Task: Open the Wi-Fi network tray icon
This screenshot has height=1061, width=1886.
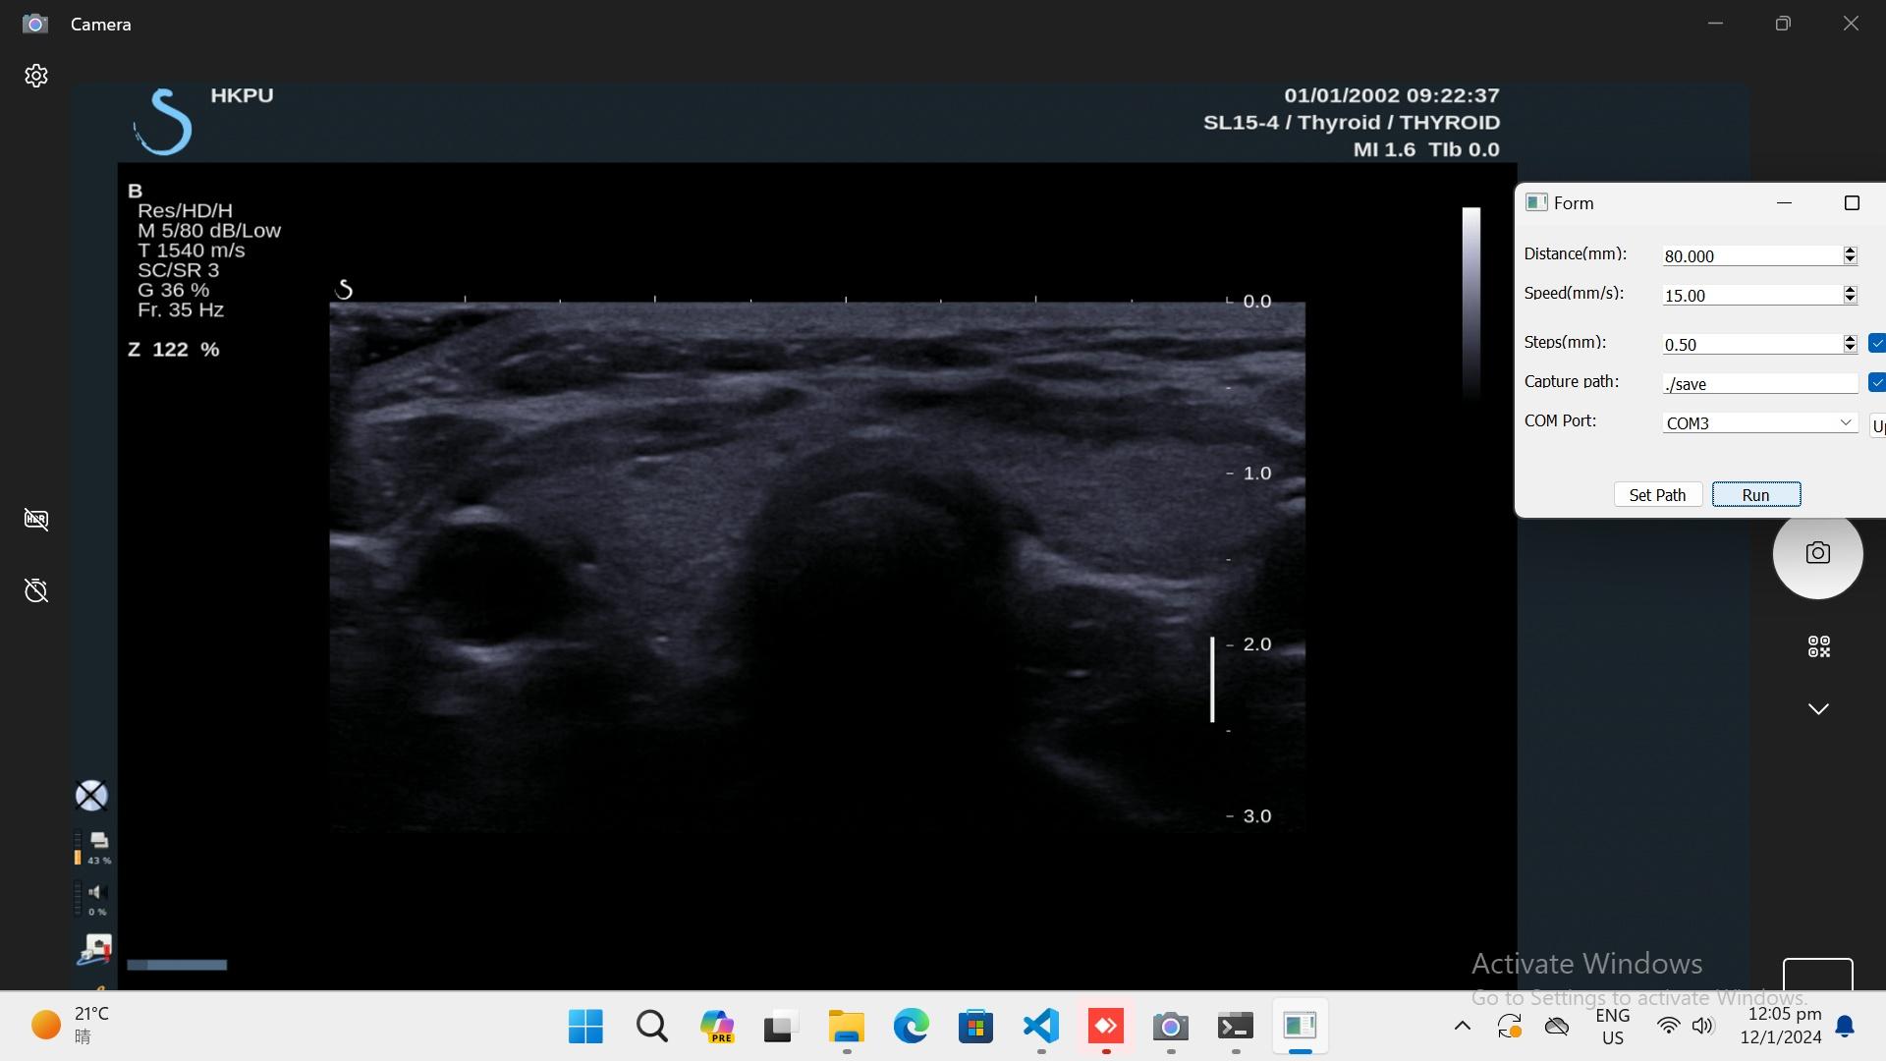Action: 1668,1027
